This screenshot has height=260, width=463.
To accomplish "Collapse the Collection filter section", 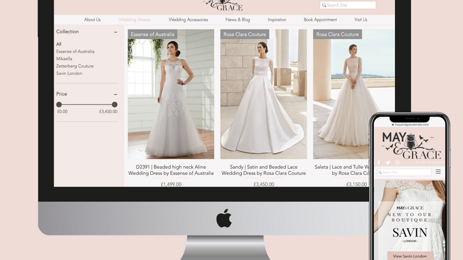I will [115, 32].
